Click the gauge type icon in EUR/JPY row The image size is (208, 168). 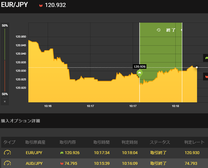[7, 152]
